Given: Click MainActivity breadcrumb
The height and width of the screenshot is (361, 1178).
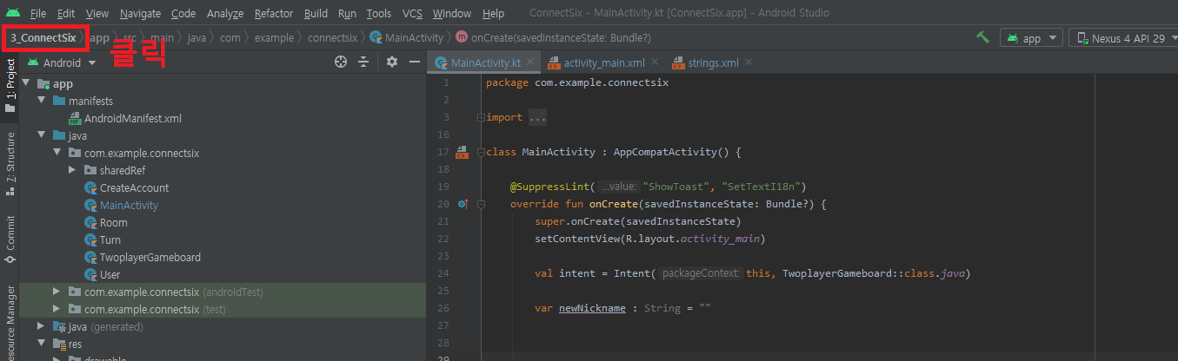Looking at the screenshot, I should 414,38.
